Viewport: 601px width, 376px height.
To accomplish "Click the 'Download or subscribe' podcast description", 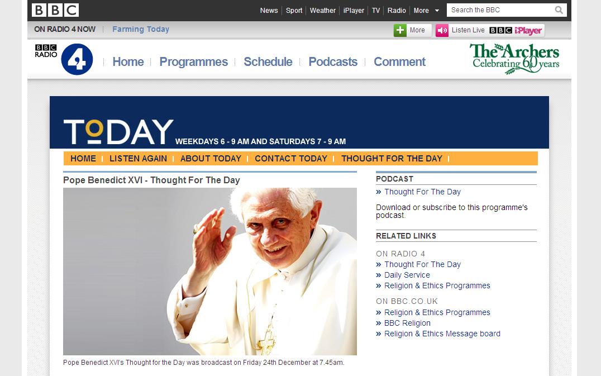I will click(x=451, y=211).
